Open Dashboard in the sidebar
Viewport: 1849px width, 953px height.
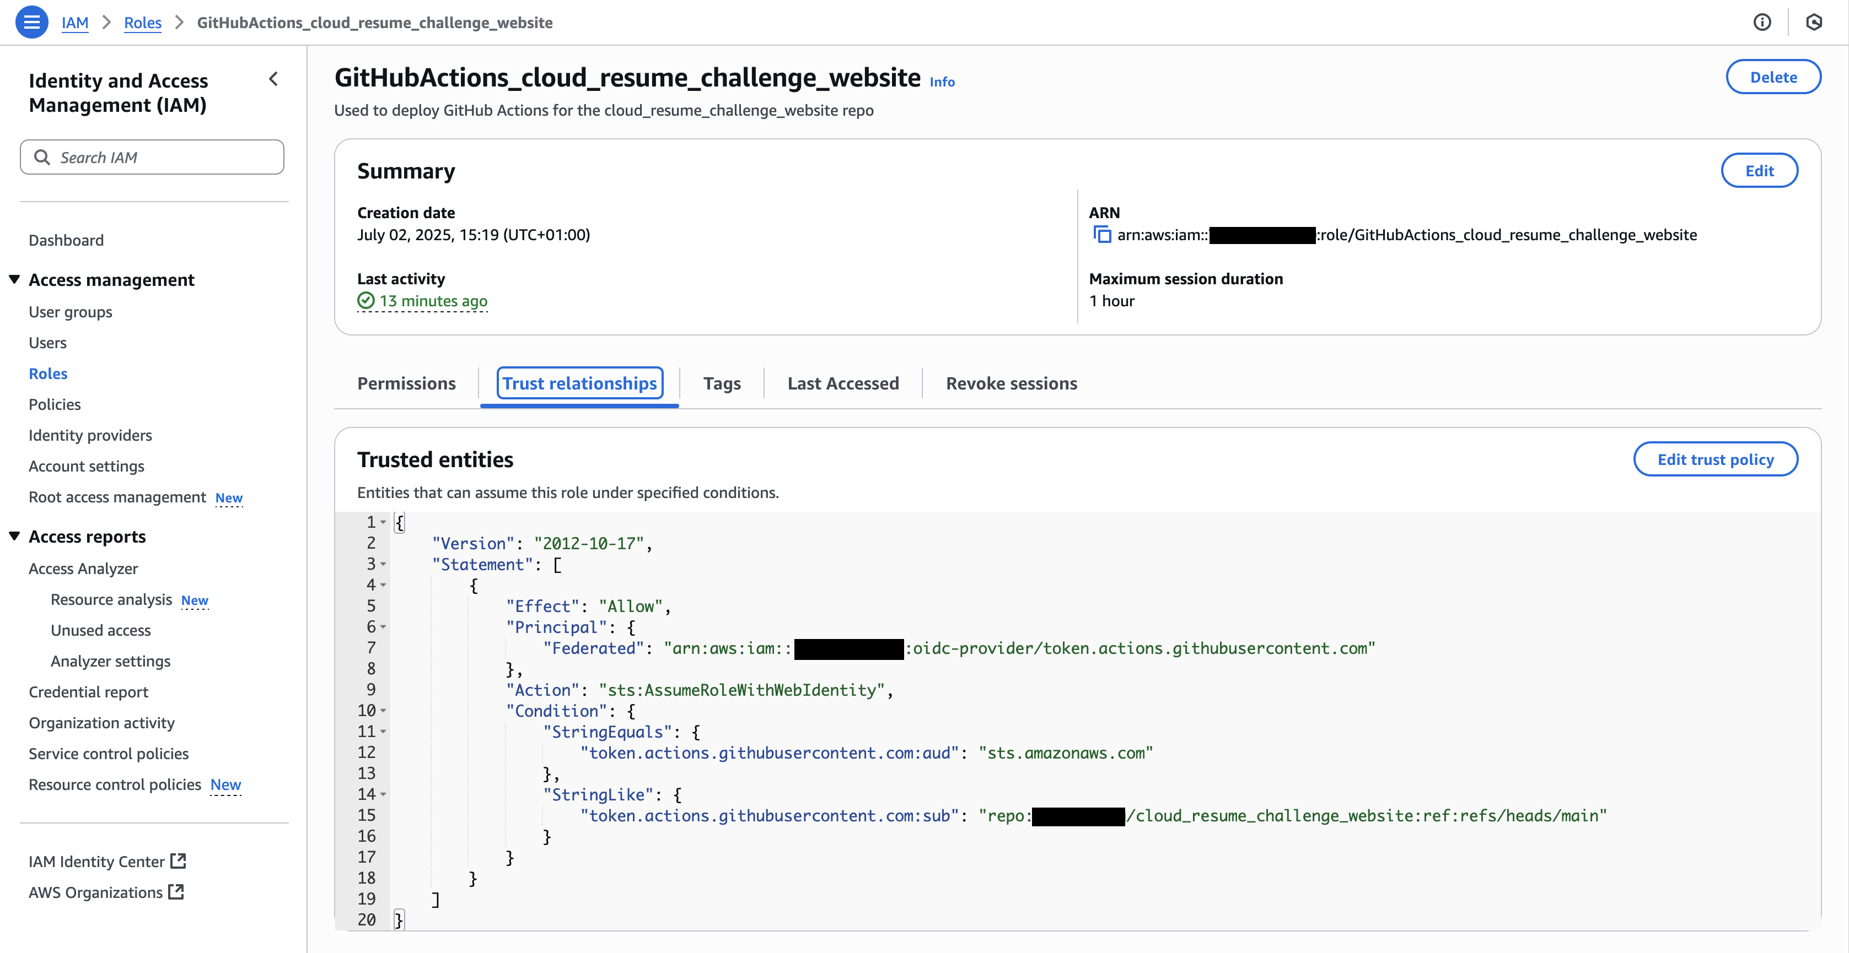(x=66, y=240)
